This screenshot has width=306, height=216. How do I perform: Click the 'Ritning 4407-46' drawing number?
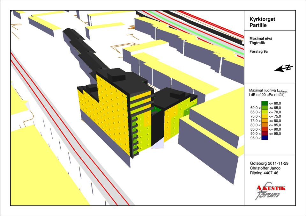[x=264, y=173]
